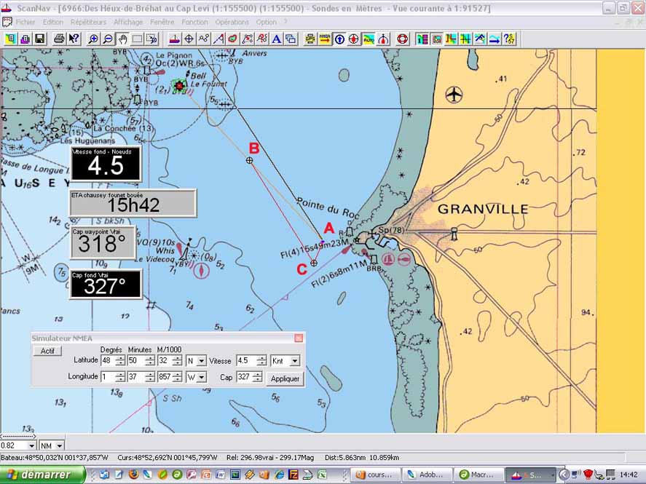Viewport: 646px width, 484px height.
Task: Open the 0.82 distance value dropdown
Action: click(31, 445)
